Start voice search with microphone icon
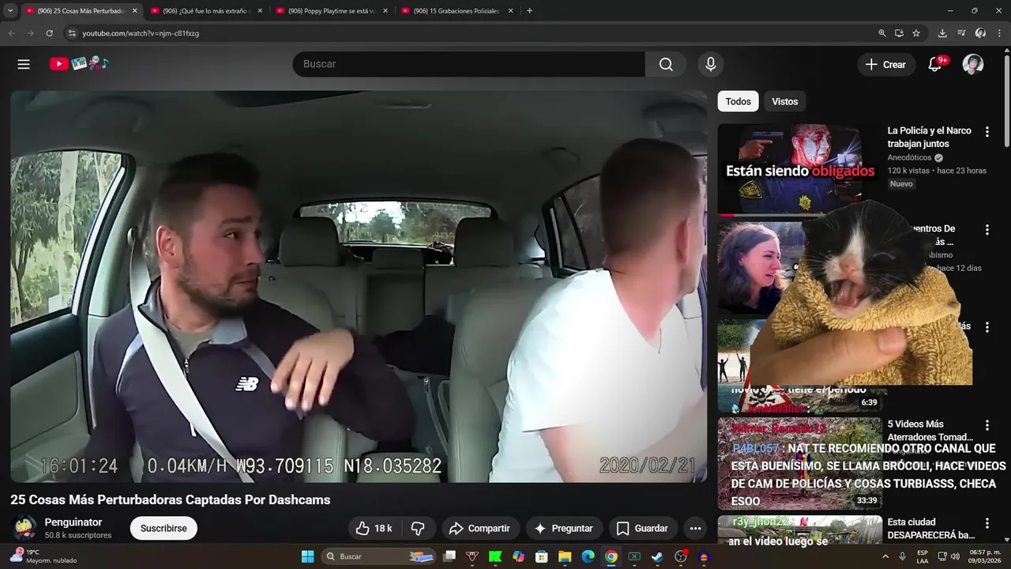This screenshot has width=1011, height=569. click(711, 64)
